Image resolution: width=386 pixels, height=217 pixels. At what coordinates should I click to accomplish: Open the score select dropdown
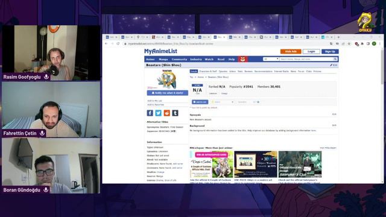coord(223,102)
